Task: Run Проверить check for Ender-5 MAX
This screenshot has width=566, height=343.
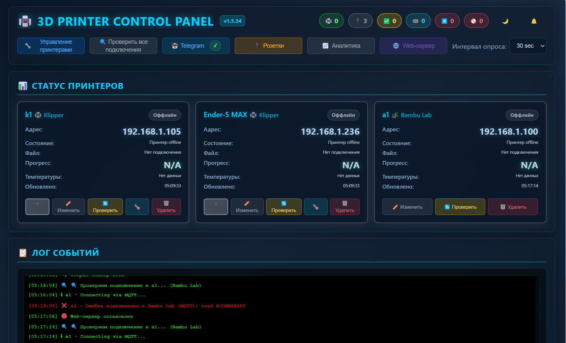Action: coord(283,207)
